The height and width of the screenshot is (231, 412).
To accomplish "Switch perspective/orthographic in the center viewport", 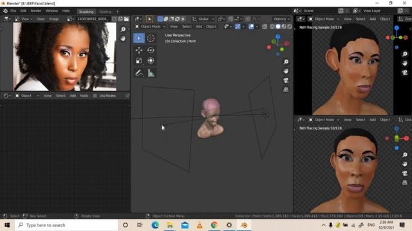I will (x=286, y=90).
